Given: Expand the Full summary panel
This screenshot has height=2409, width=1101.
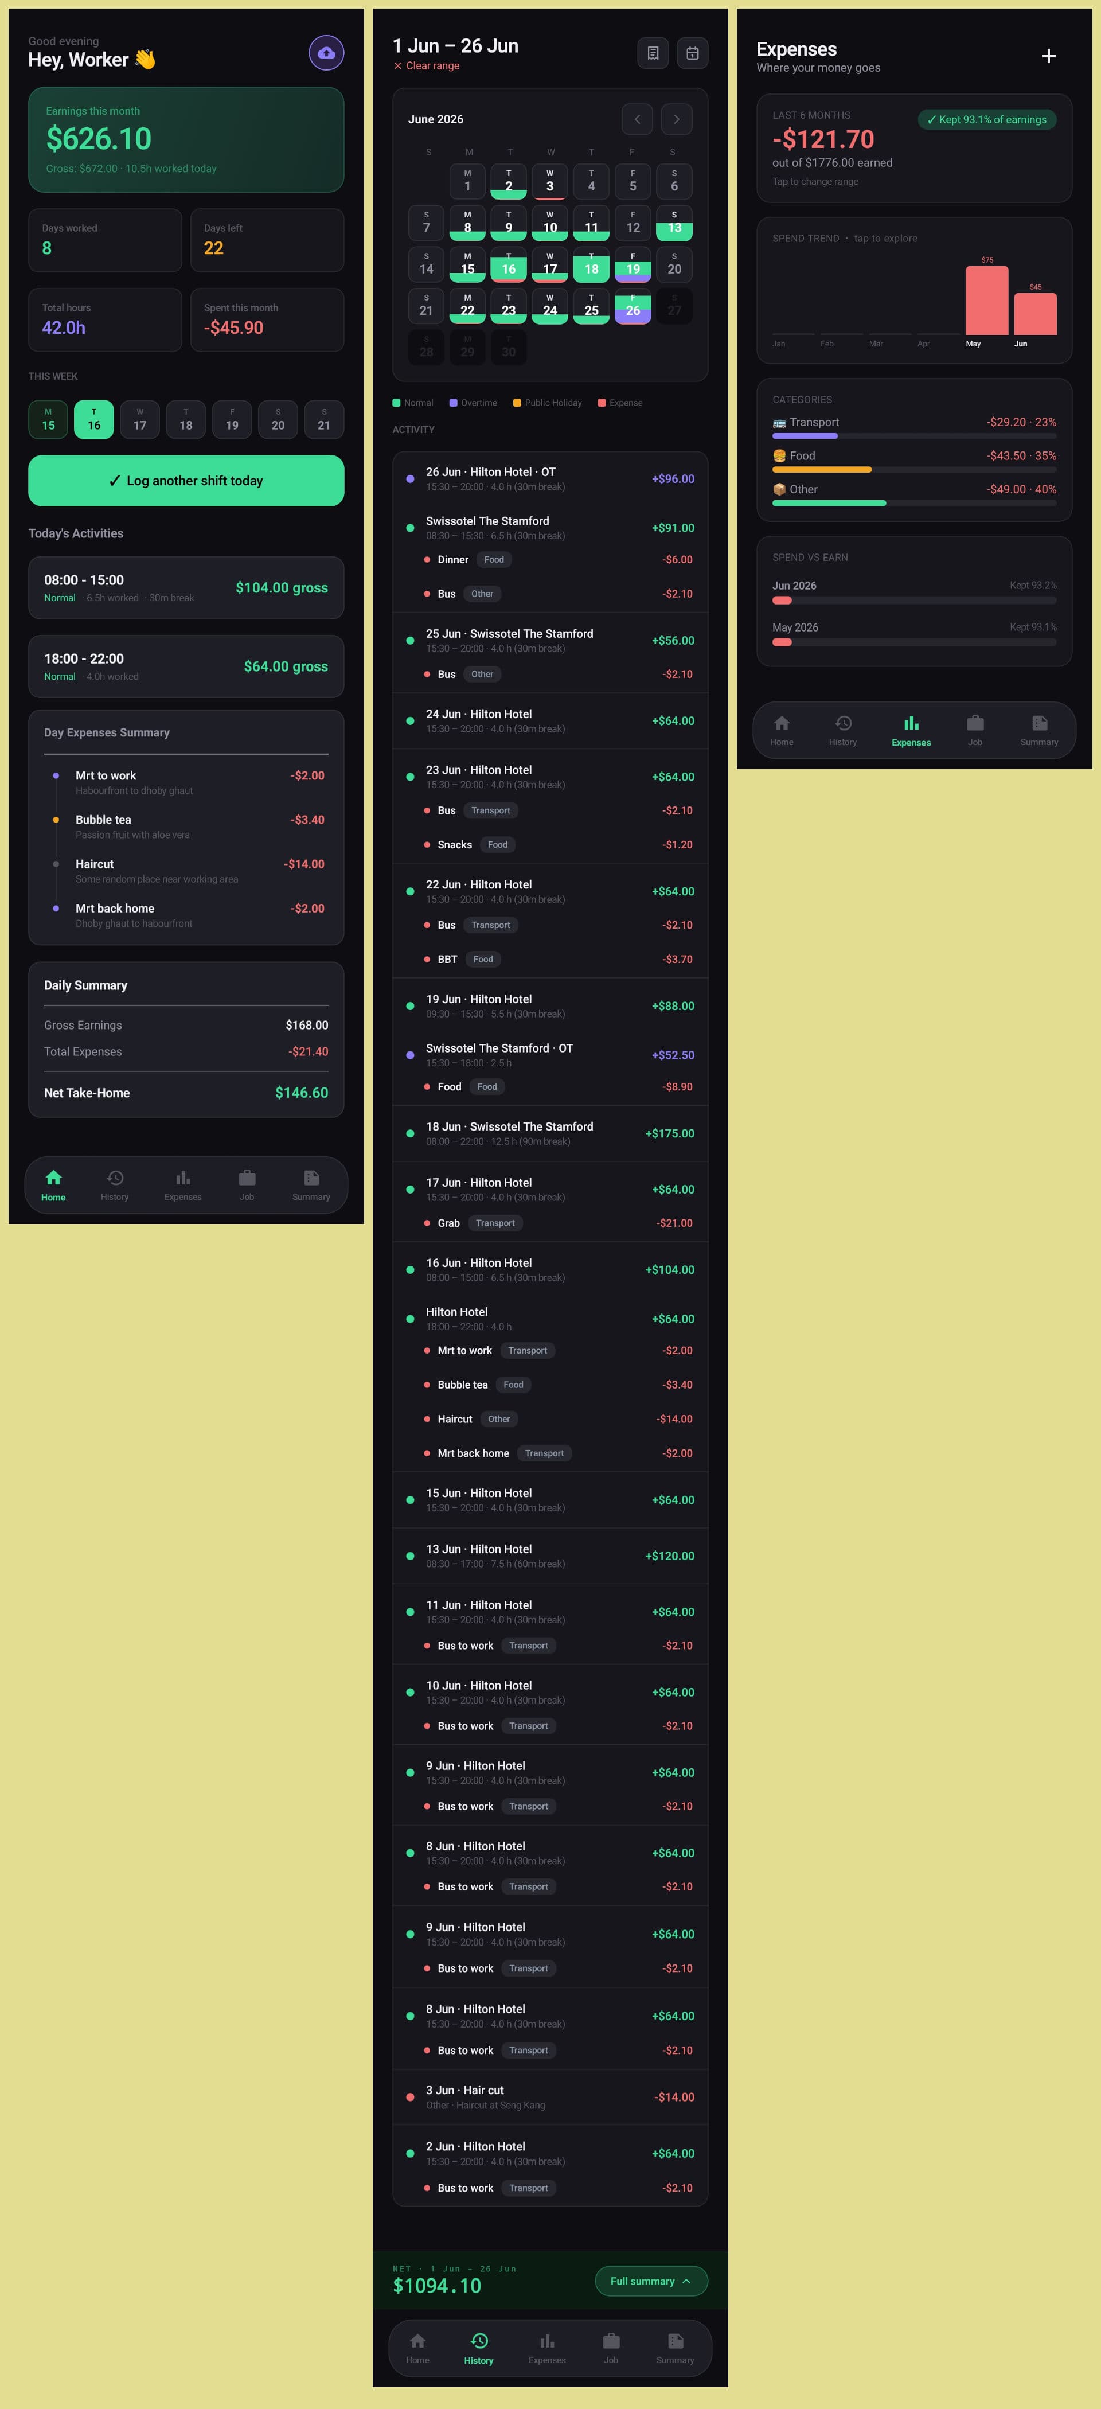Looking at the screenshot, I should point(650,2281).
